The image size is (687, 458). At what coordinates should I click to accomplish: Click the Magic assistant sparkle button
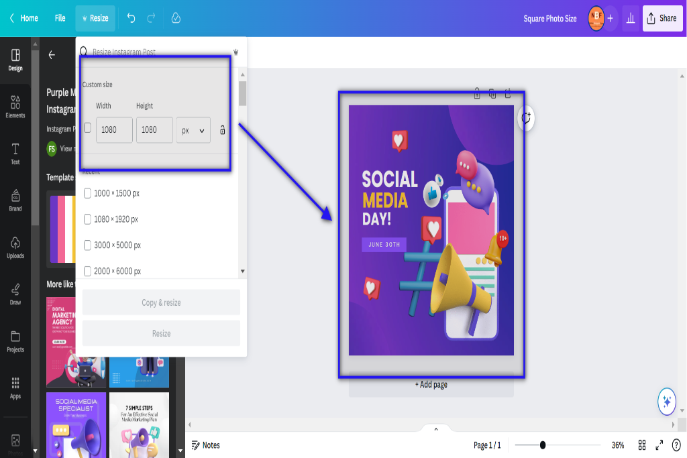[x=667, y=401]
